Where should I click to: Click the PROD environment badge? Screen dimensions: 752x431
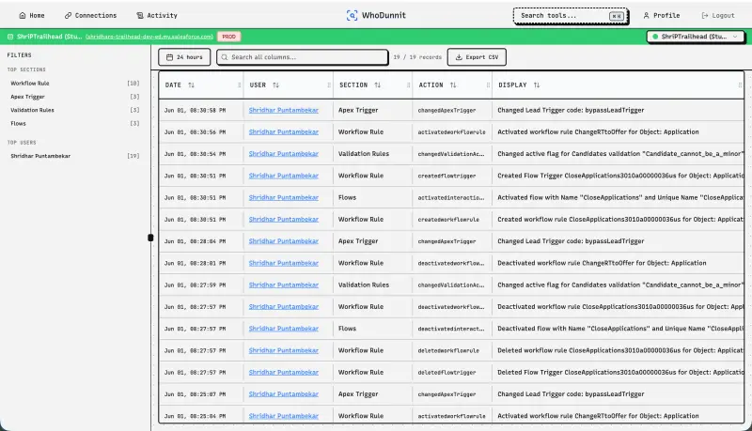pyautogui.click(x=228, y=37)
